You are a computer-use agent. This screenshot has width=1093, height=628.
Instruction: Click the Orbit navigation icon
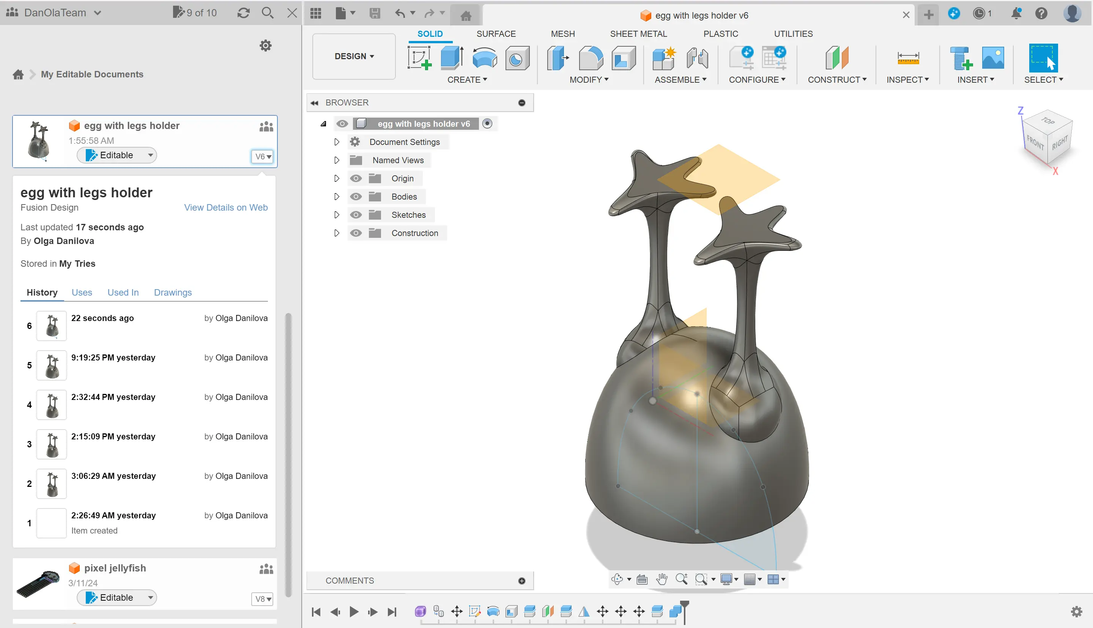617,579
